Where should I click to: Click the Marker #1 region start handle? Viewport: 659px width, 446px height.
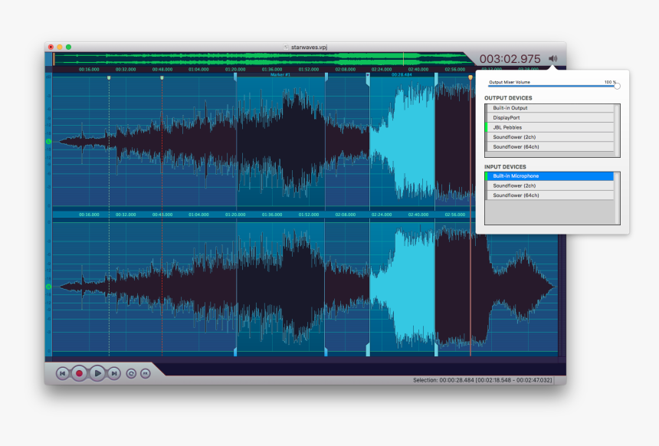(x=235, y=77)
